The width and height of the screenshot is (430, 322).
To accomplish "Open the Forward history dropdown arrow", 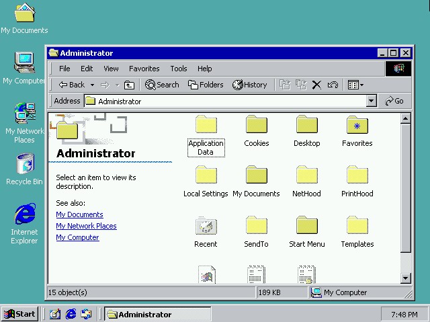I will (118, 85).
